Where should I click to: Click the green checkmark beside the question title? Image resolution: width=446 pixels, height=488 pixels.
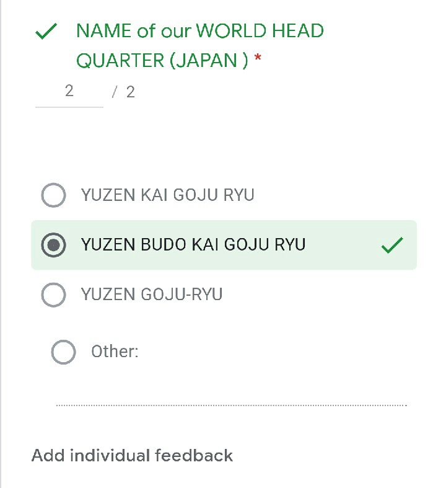46,32
